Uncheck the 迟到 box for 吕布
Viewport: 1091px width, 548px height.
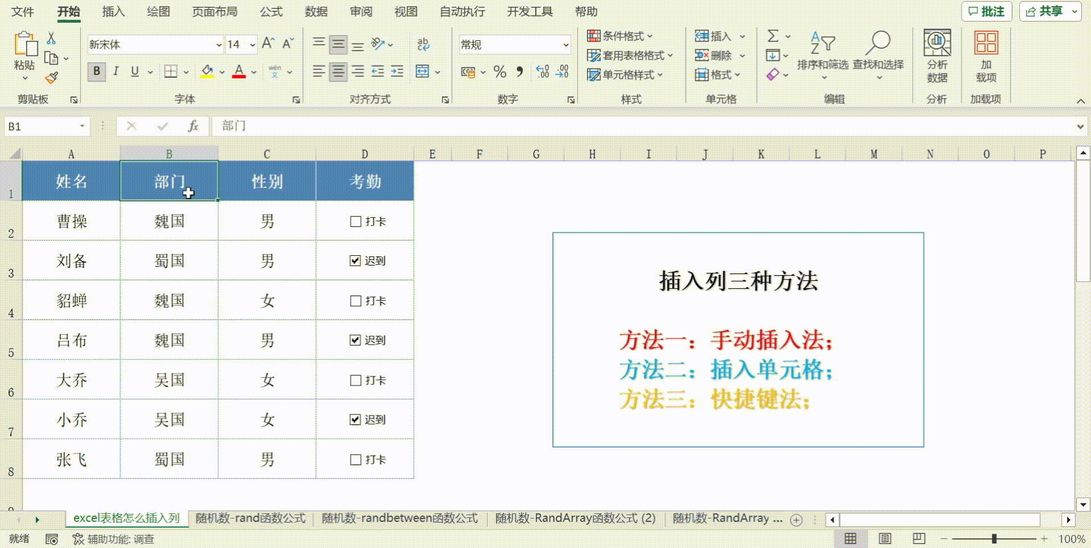click(356, 341)
